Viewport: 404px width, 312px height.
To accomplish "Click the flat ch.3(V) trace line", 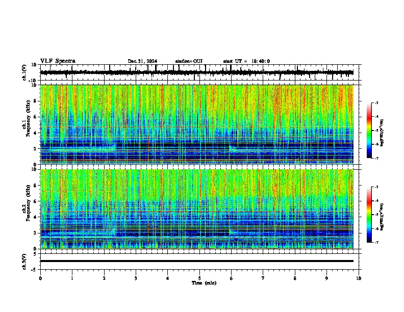I will [x=197, y=261].
